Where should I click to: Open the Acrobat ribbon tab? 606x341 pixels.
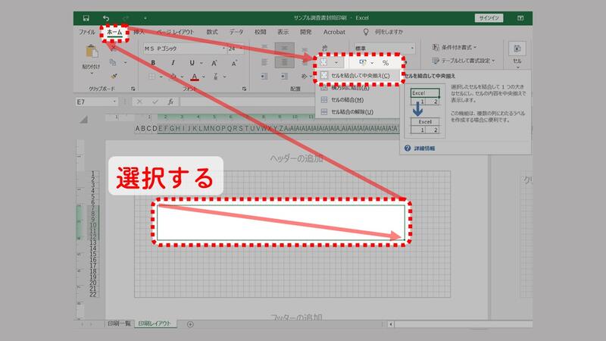334,32
